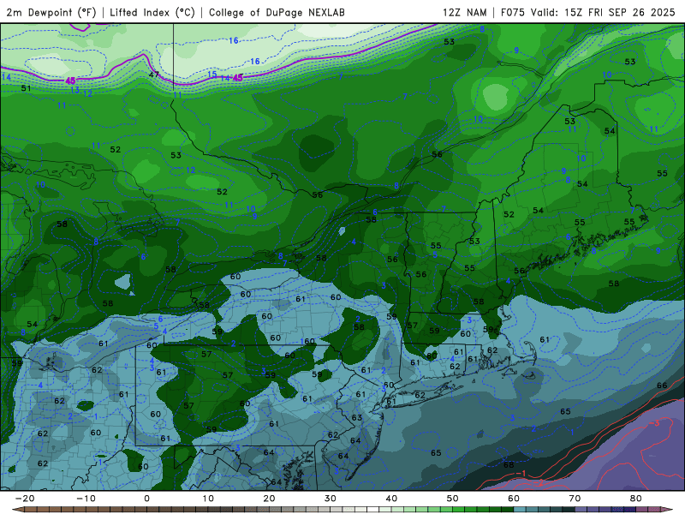This screenshot has width=685, height=514.
Task: Click the "12Z NAM" model run label
Action: (x=464, y=12)
